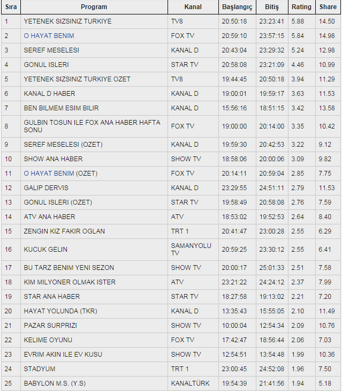Click the SEREF MESELESI program in row 3

[x=51, y=50]
